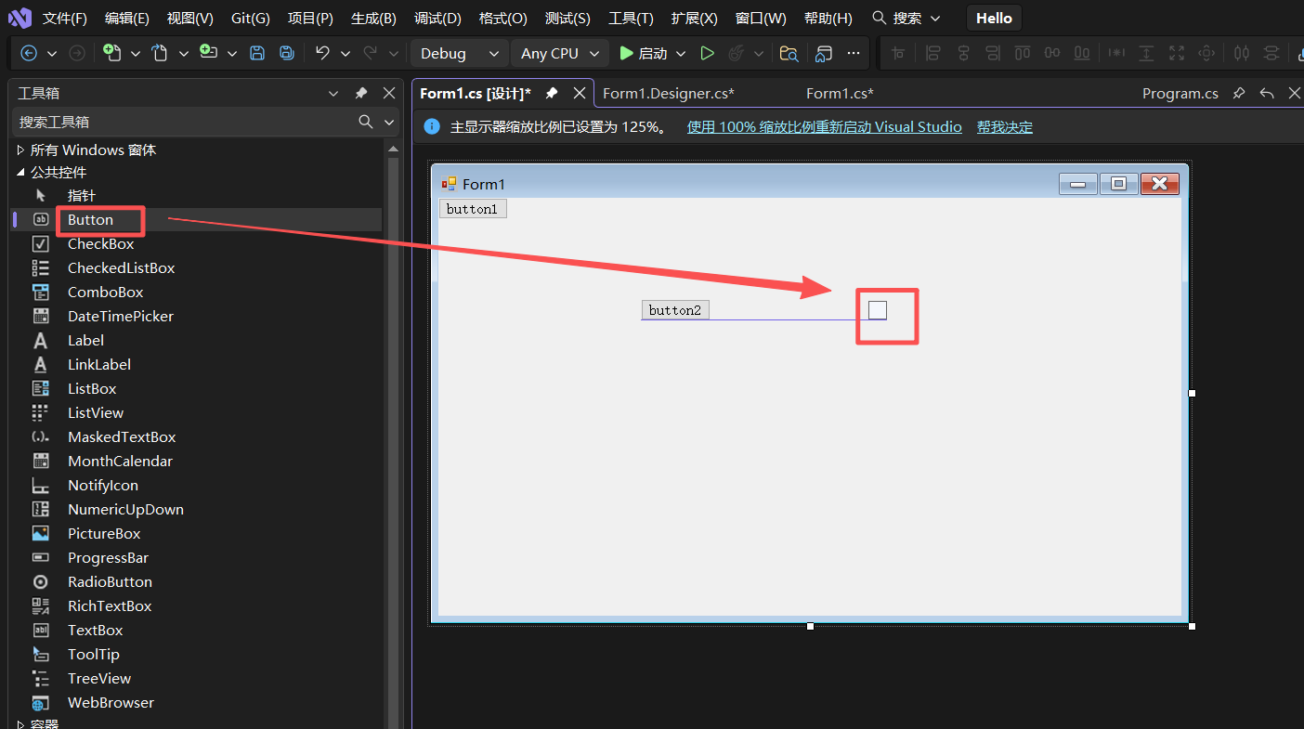Open the Git(G) menu
The image size is (1304, 729).
point(251,19)
